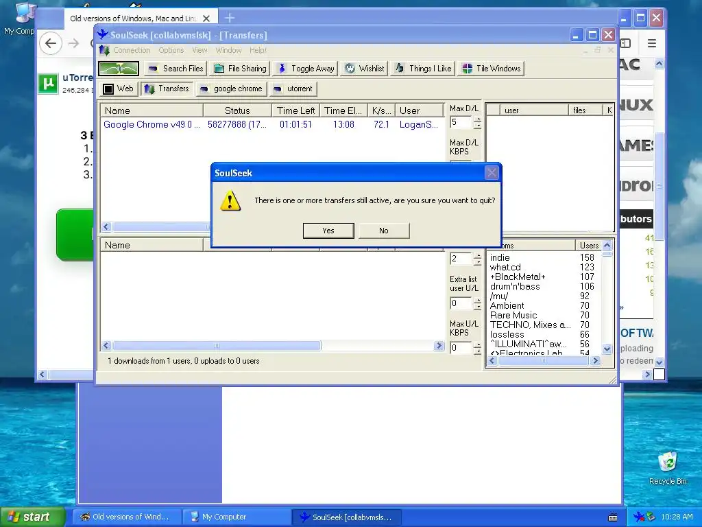Increase the Max D/L spinner value
The image size is (702, 527).
tap(477, 119)
